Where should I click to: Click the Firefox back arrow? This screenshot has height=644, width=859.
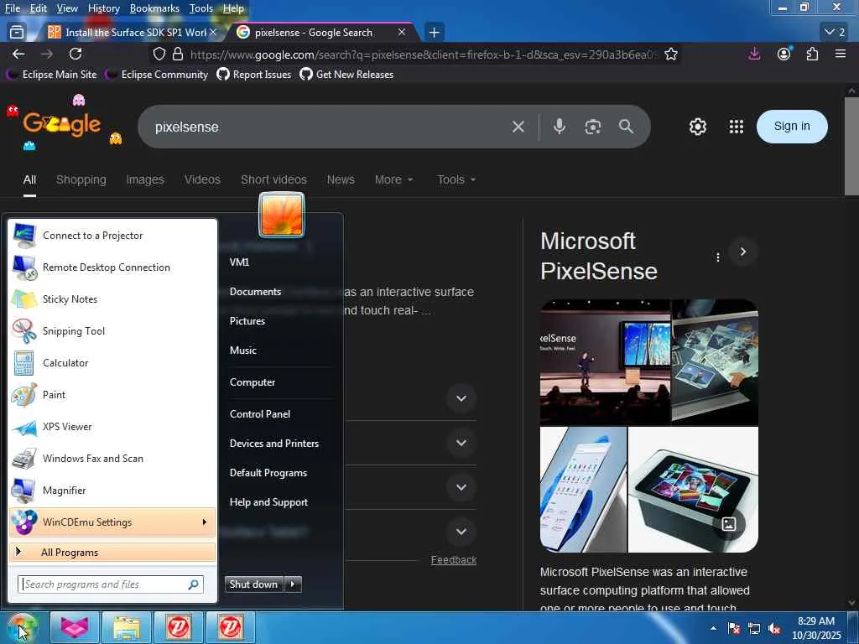pyautogui.click(x=18, y=54)
